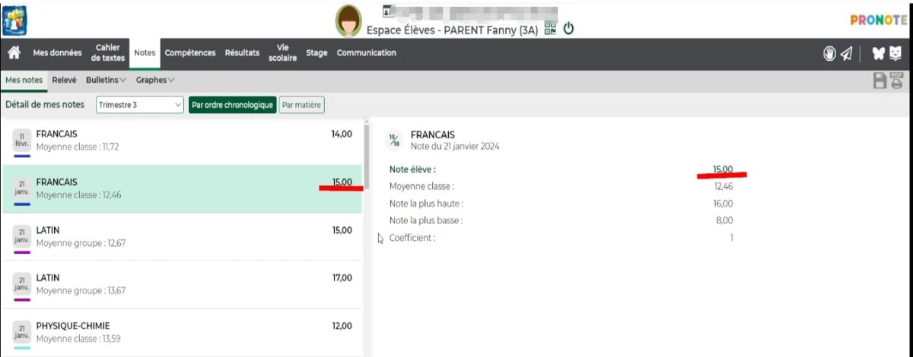Click the butterfly icon in top bar
Screen dimensions: 913x357
pos(878,53)
